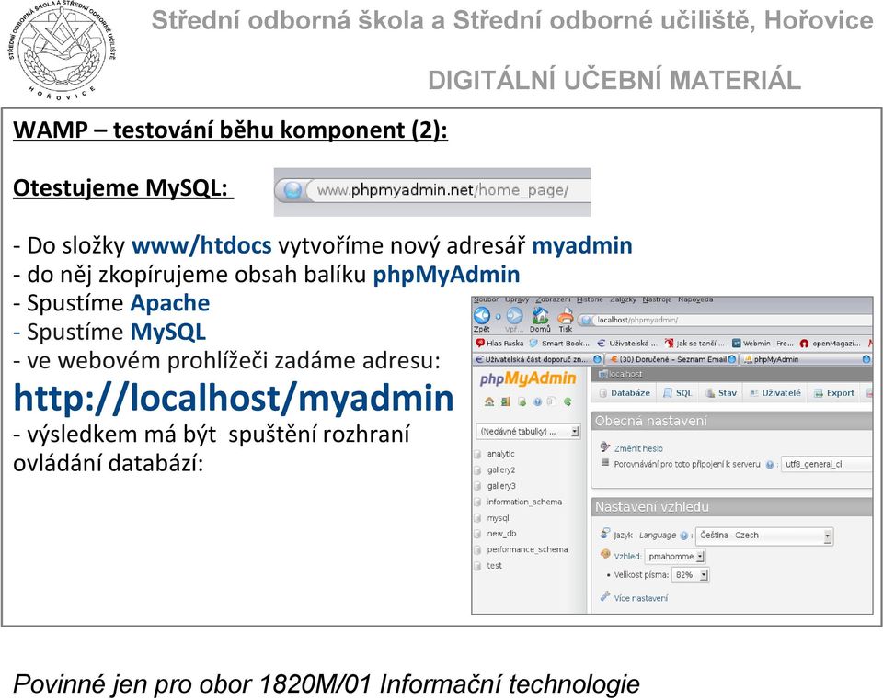The image size is (883, 700).
Task: Open the Uživatelská bookmark in bookmarks bar
Action: click(x=626, y=343)
